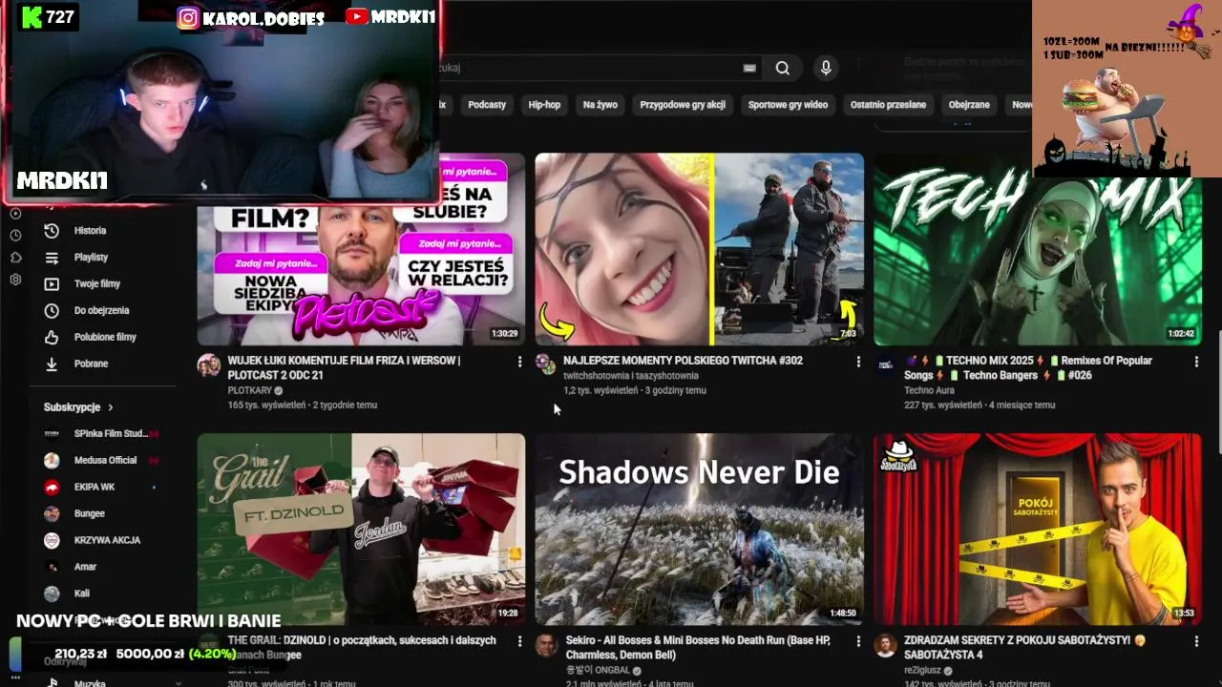Image resolution: width=1222 pixels, height=687 pixels.
Task: Click reZigiusz channel name
Action: 922,670
